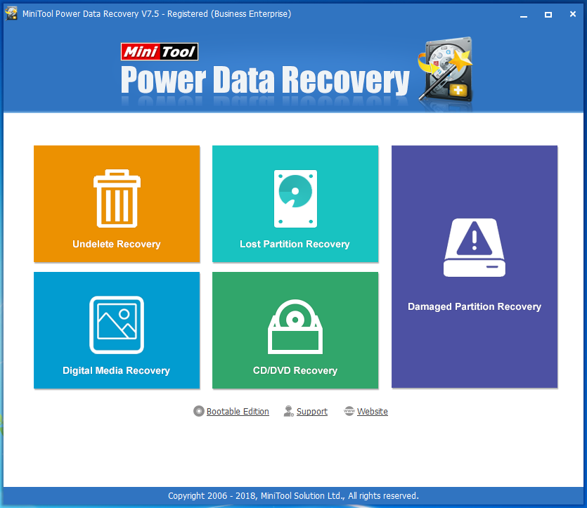Visit the Website link
Viewport: 587px width, 508px height.
click(373, 411)
